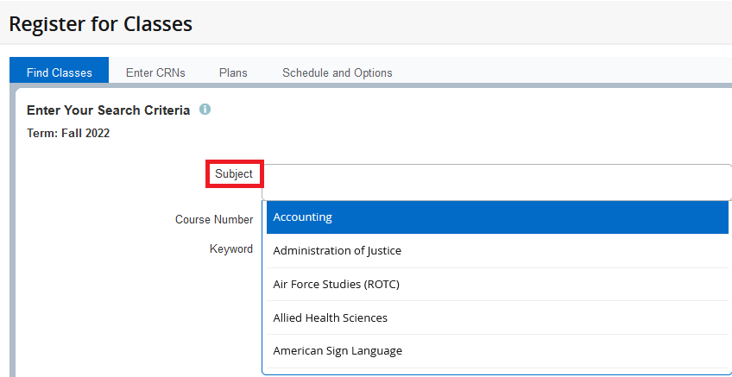This screenshot has height=377, width=732.
Task: Click the highlighted Subject field label
Action: pos(234,174)
